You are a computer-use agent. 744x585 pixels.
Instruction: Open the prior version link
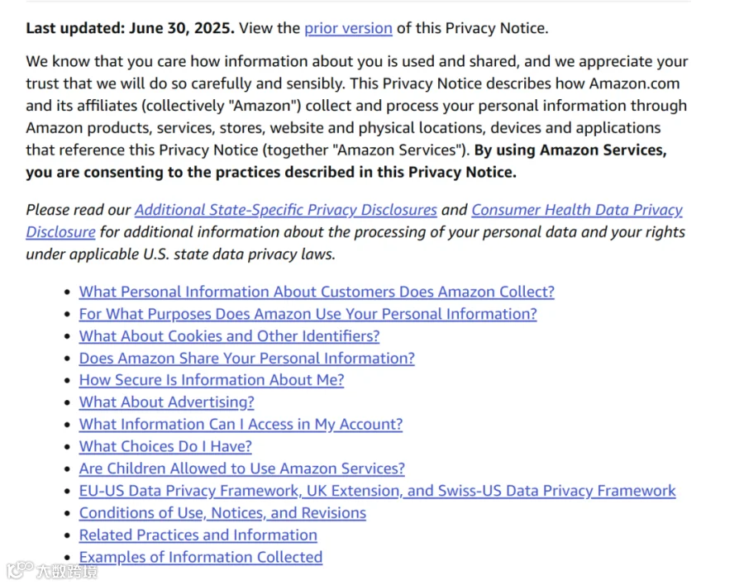point(348,28)
